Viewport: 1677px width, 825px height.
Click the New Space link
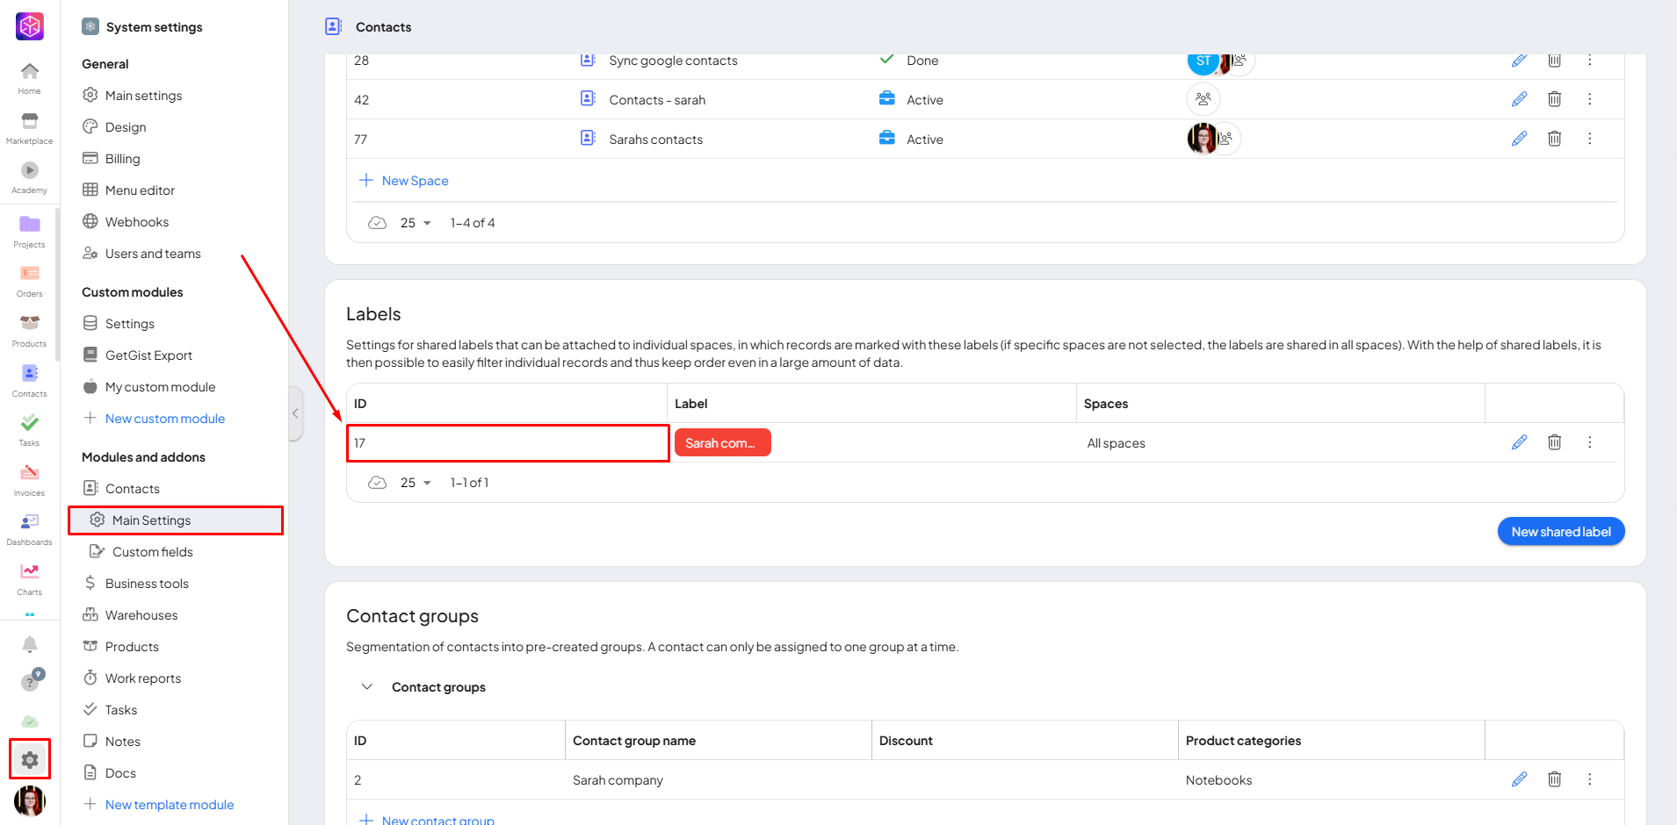click(415, 181)
